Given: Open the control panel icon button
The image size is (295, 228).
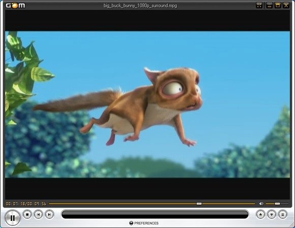Looking at the screenshot, I should coord(272,214).
